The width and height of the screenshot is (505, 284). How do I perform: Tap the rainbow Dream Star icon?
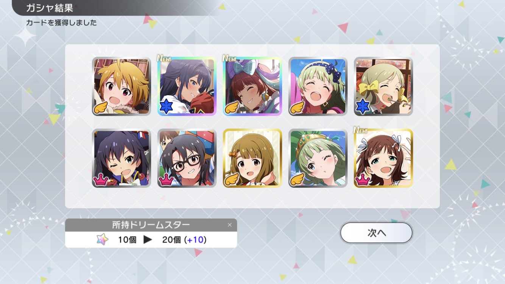click(x=102, y=239)
